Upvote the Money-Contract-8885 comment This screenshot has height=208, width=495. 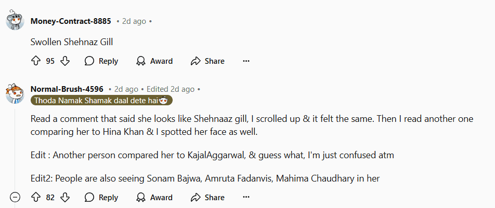36,61
